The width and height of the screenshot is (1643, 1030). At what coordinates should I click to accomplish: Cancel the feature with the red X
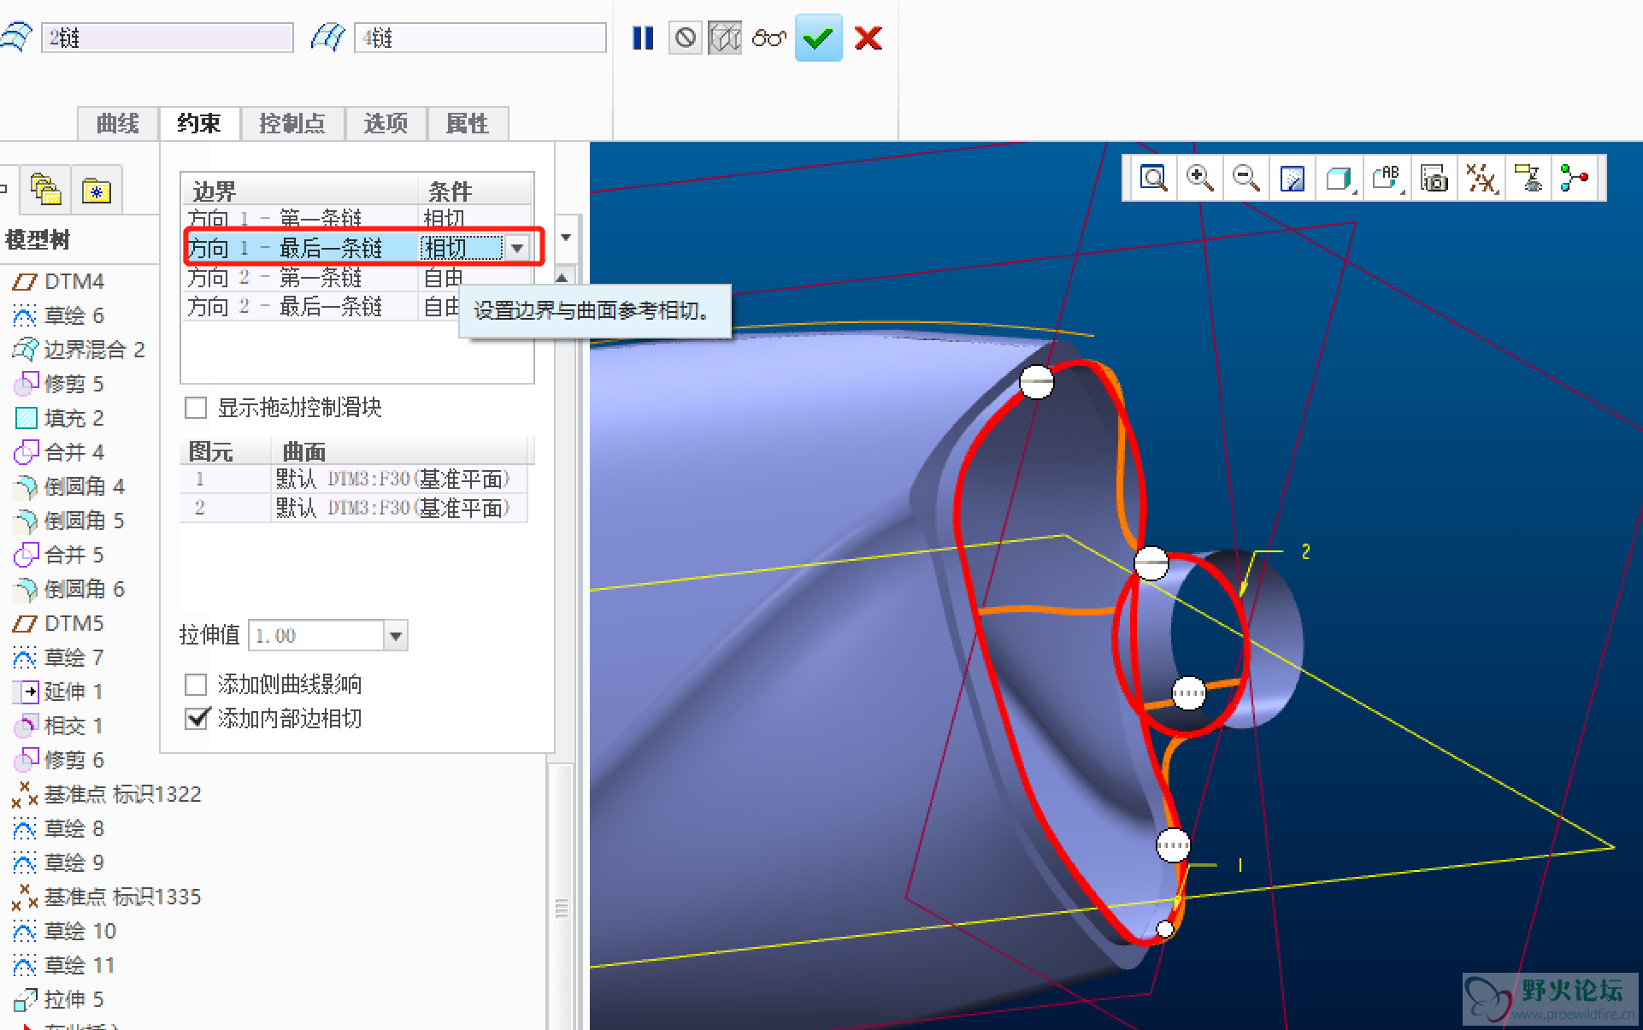868,38
